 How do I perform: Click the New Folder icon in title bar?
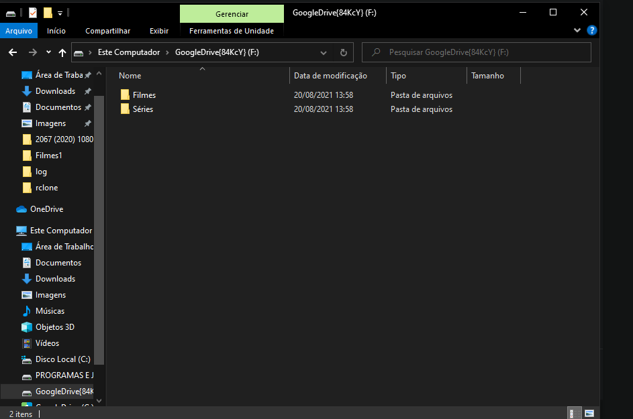coord(47,13)
